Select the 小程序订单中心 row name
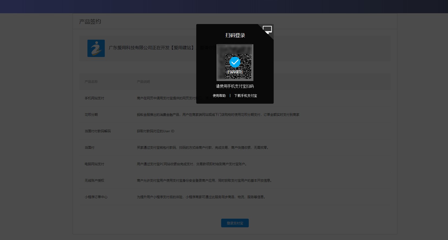The image size is (448, 240). [96, 197]
